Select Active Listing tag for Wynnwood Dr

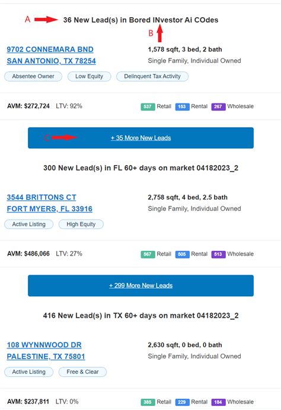[x=29, y=372]
